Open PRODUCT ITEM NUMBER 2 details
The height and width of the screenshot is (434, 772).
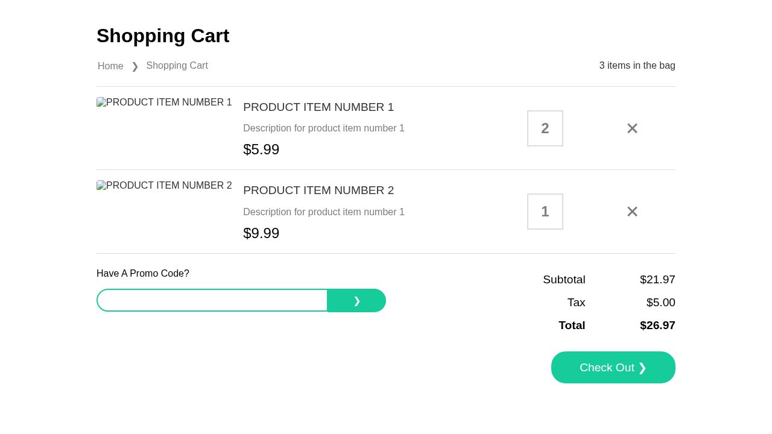coord(318,190)
